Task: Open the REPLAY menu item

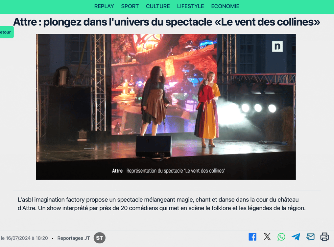Action: (104, 6)
